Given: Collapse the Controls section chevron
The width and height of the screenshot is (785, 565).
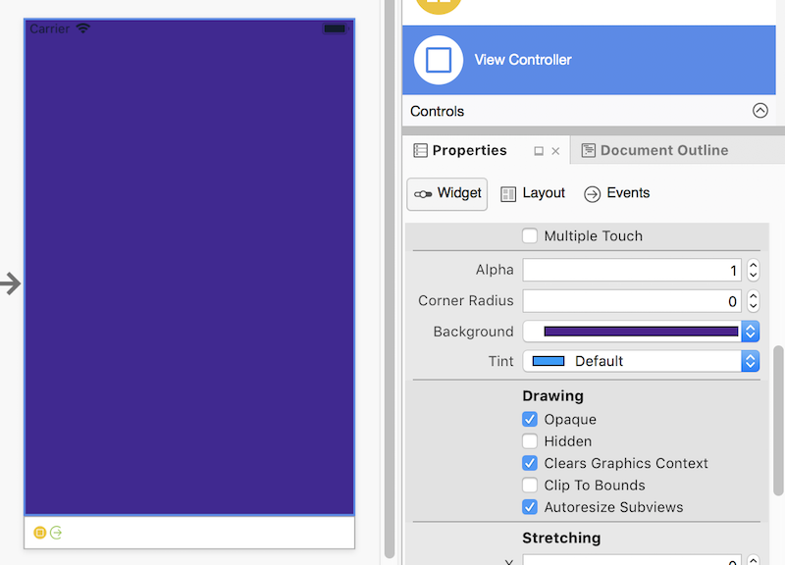Looking at the screenshot, I should point(759,111).
